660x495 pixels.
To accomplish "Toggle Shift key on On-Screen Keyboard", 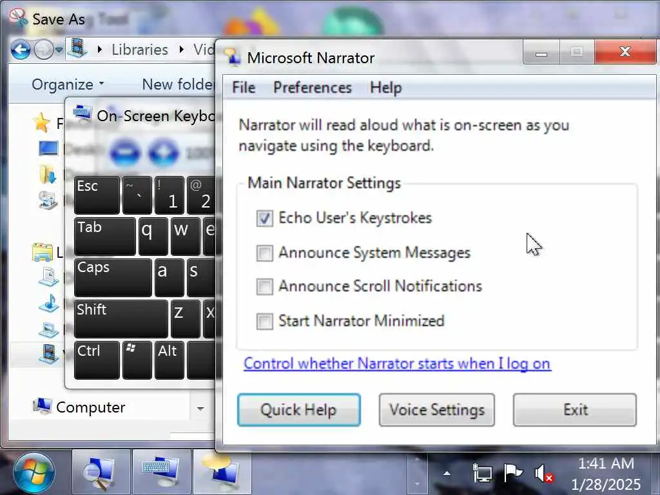I will (121, 319).
